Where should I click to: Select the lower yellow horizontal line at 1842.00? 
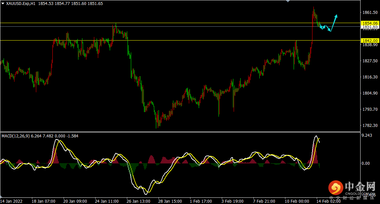[x=180, y=41]
